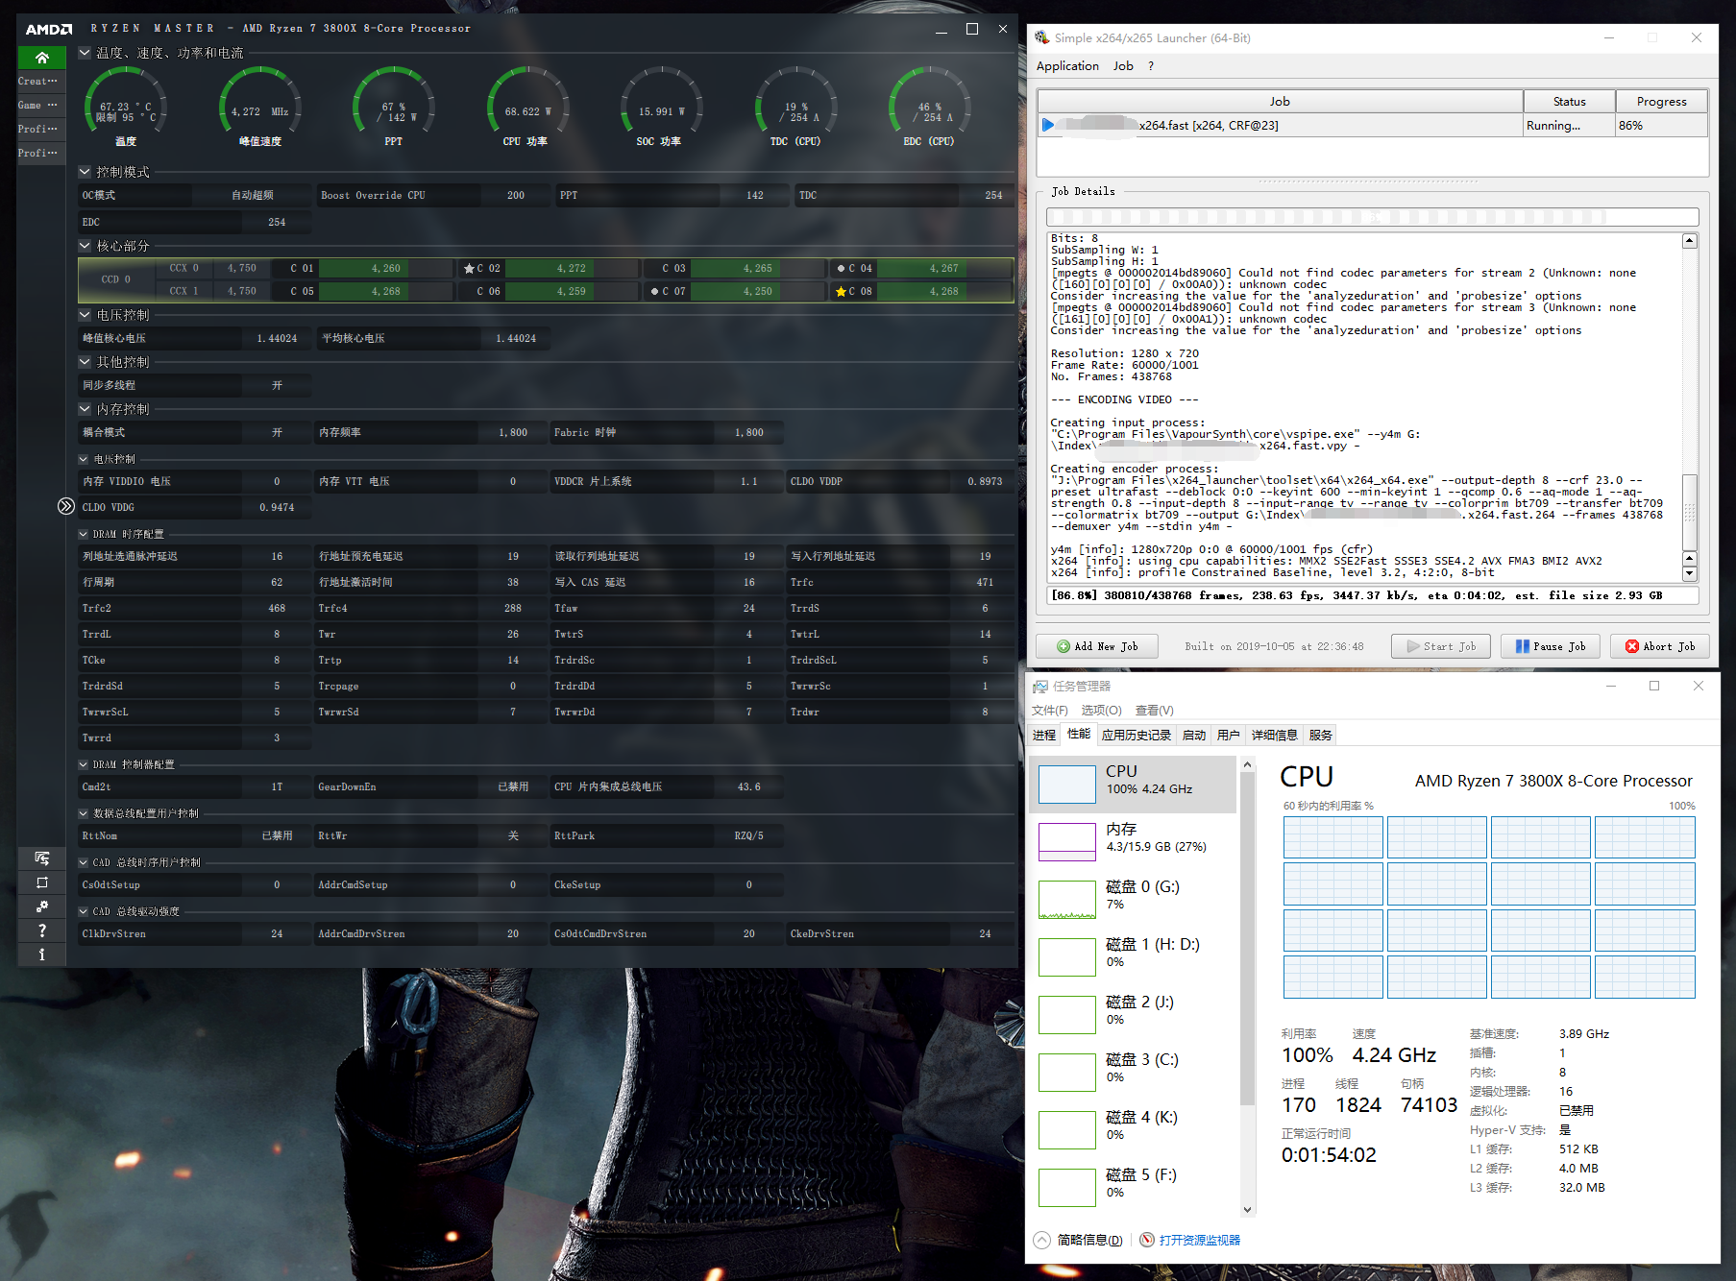This screenshot has height=1281, width=1736.
Task: Open 选项(O) menu in Task Manager
Action: tap(1101, 711)
